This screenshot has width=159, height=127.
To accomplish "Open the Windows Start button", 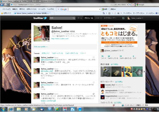I will tap(3, 109).
